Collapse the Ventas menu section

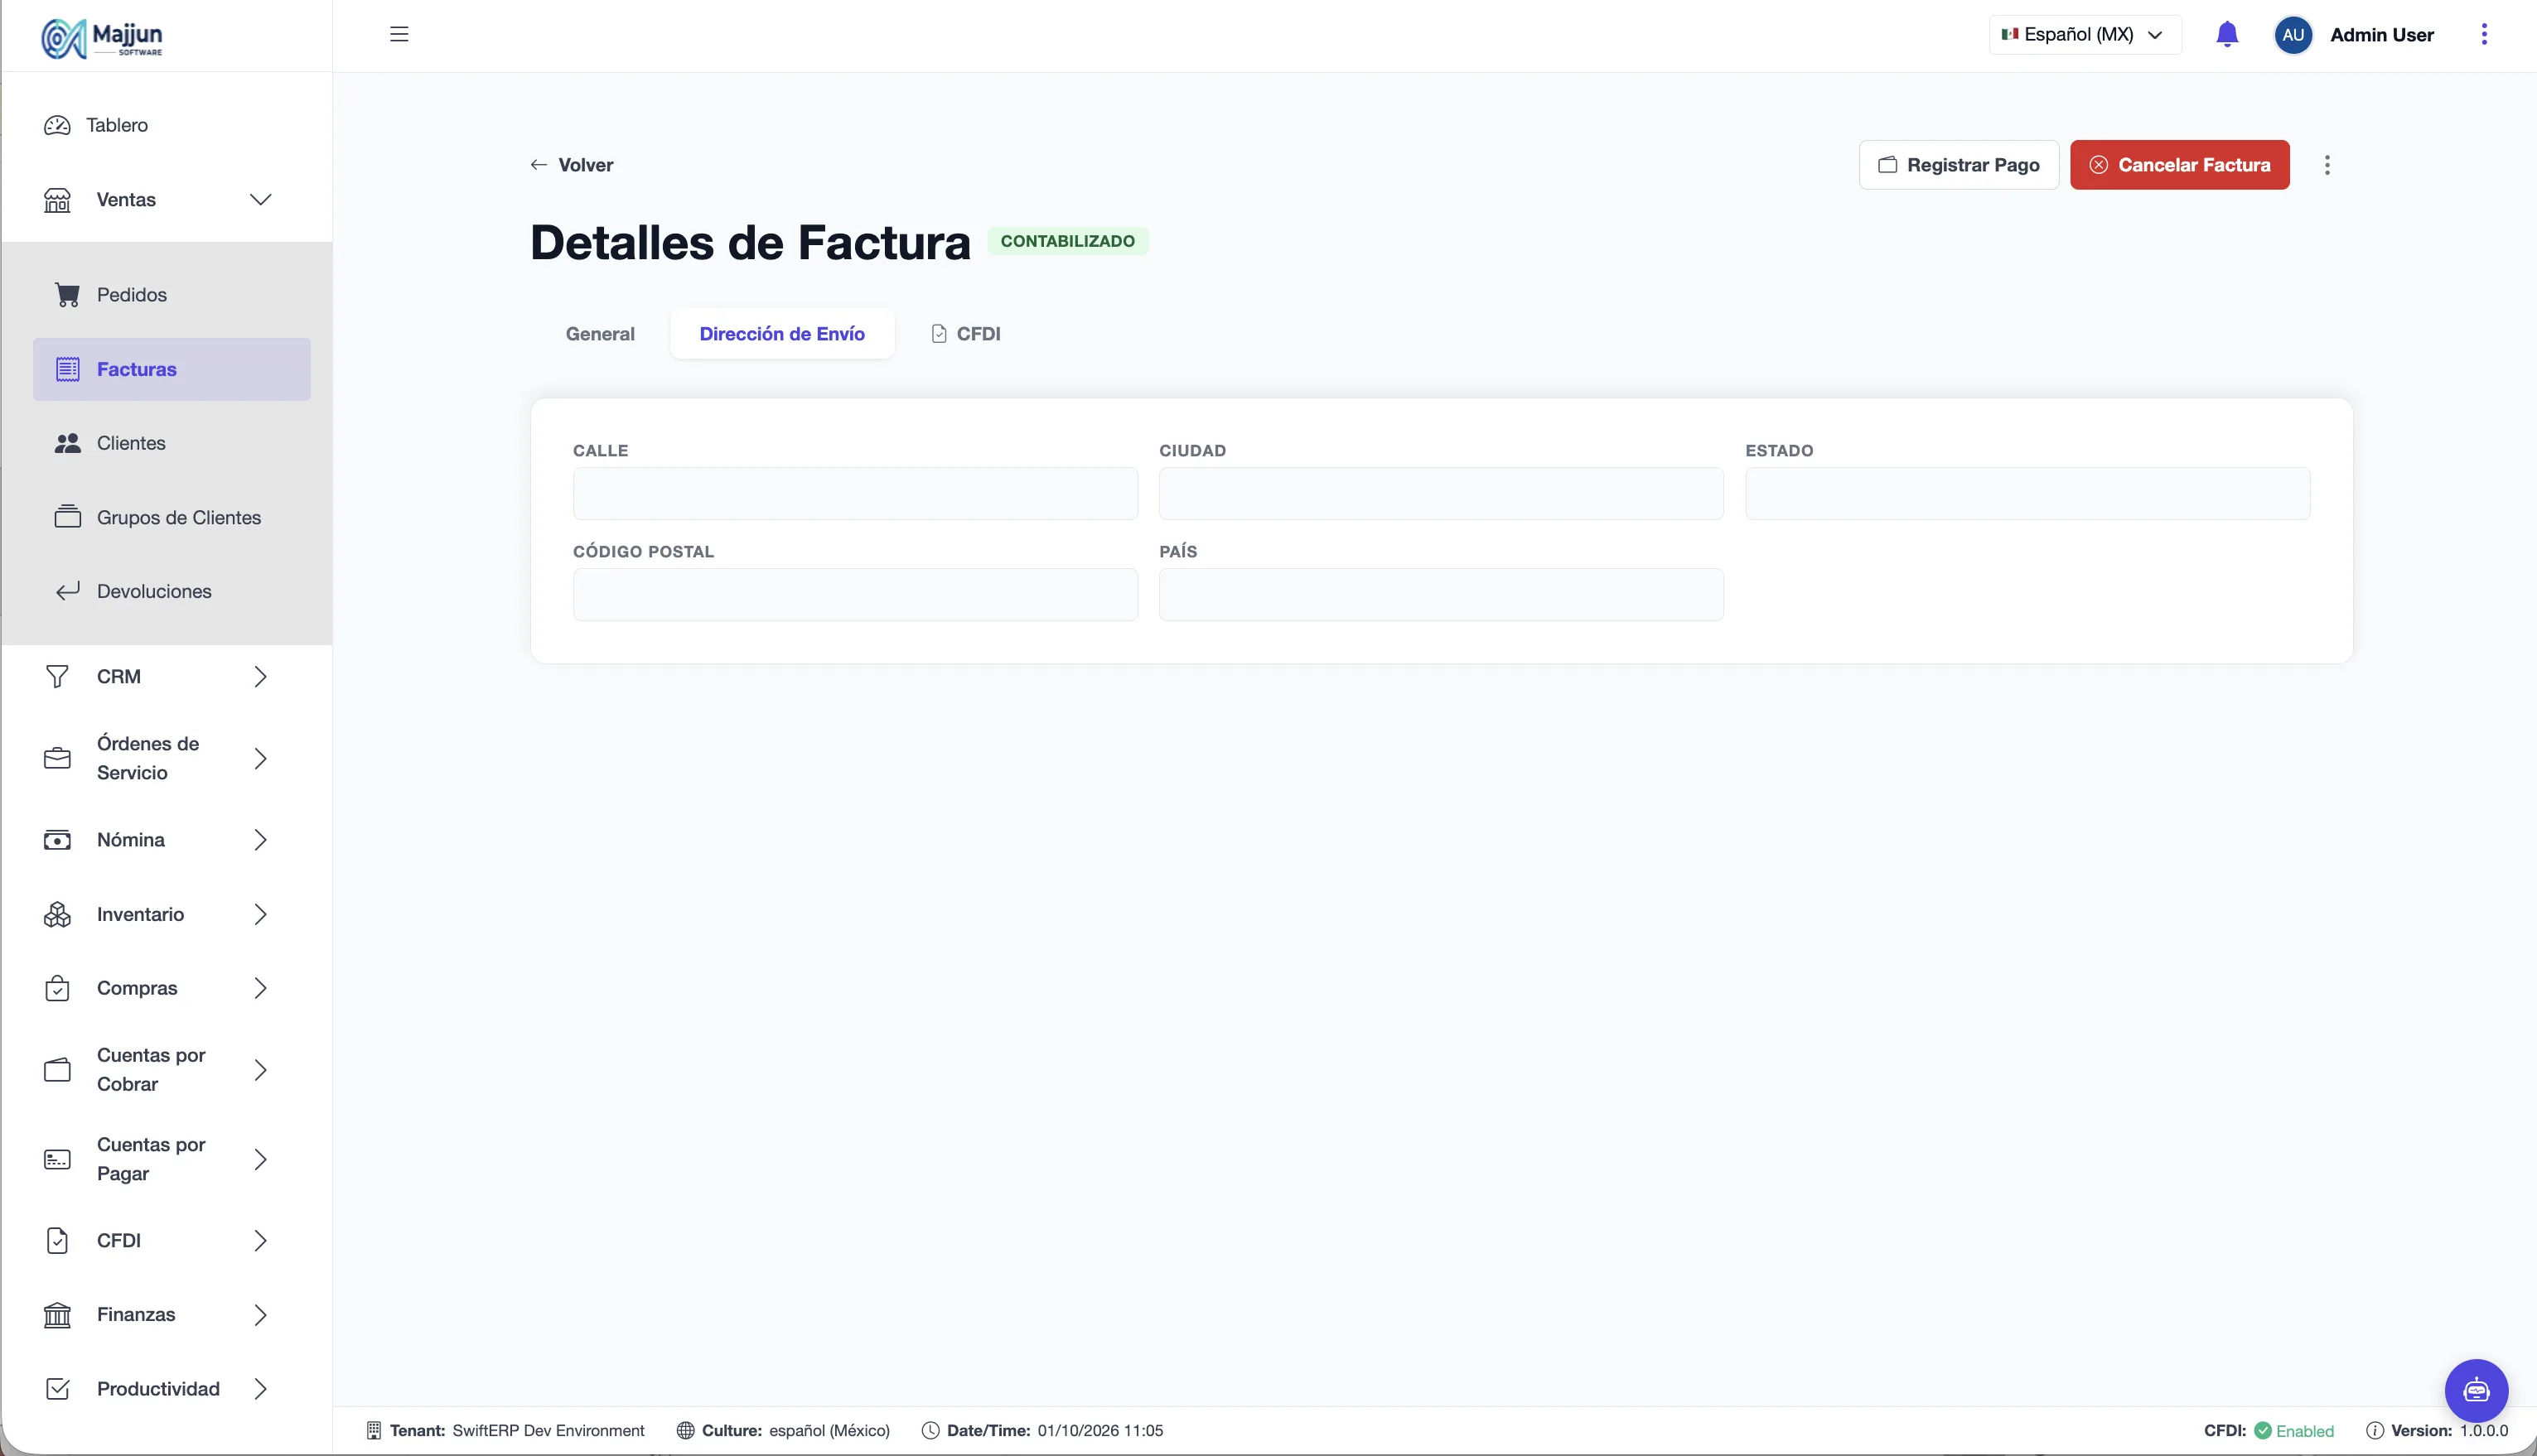[260, 199]
